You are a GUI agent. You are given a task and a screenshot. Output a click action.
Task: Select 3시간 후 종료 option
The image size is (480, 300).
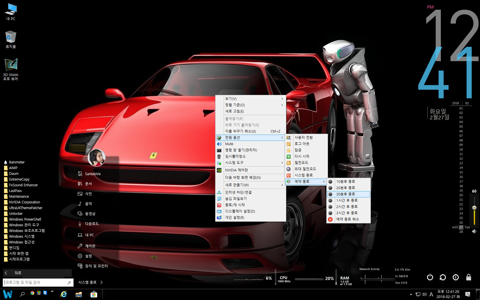point(349,213)
